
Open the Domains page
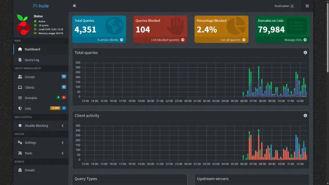coord(41,98)
